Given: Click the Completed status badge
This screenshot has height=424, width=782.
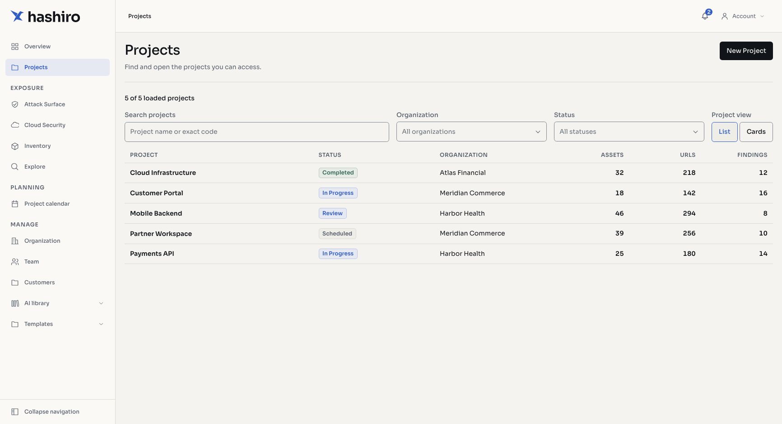Looking at the screenshot, I should (x=338, y=173).
